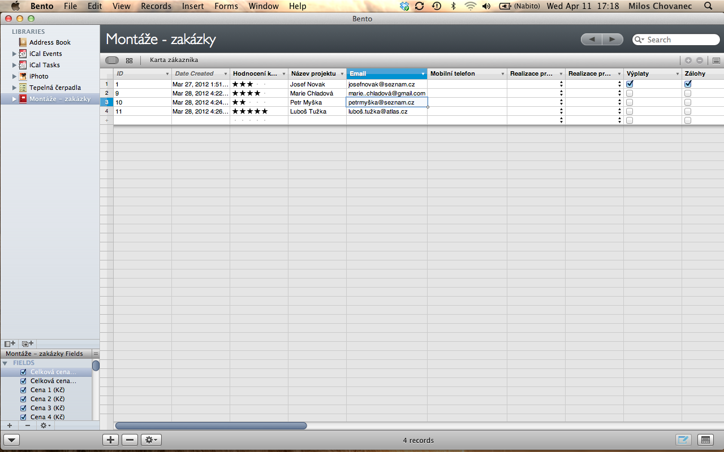Click the create new library icon
This screenshot has width=724, height=452.
pyautogui.click(x=10, y=344)
